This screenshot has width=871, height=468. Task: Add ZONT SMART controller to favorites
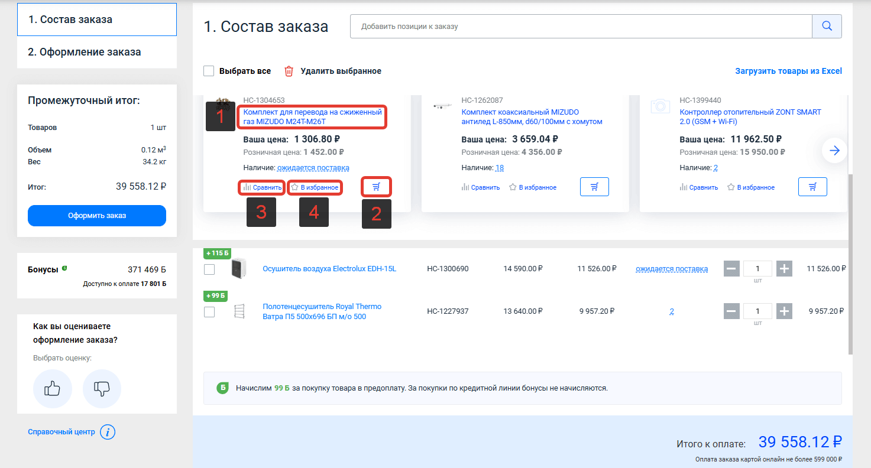[751, 187]
